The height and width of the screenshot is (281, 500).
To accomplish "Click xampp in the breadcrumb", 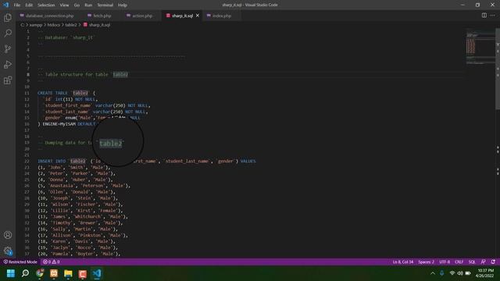I will tap(36, 25).
